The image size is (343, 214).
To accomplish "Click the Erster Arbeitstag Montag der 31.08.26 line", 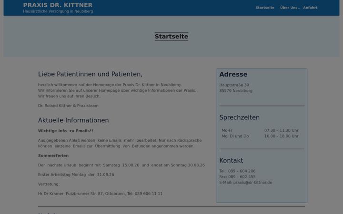I will (76, 175).
